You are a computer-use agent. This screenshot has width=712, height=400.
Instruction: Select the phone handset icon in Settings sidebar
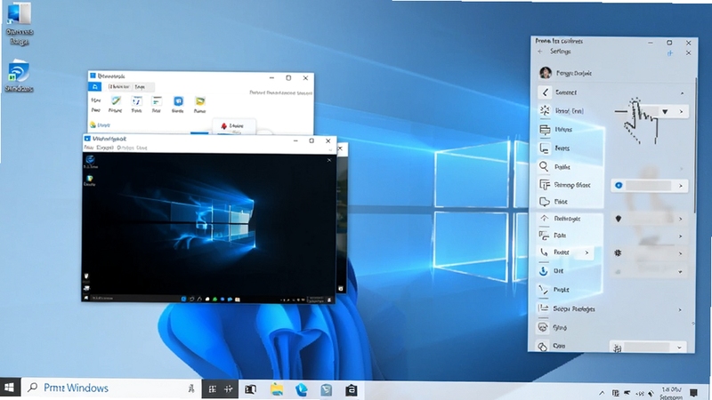point(544,252)
